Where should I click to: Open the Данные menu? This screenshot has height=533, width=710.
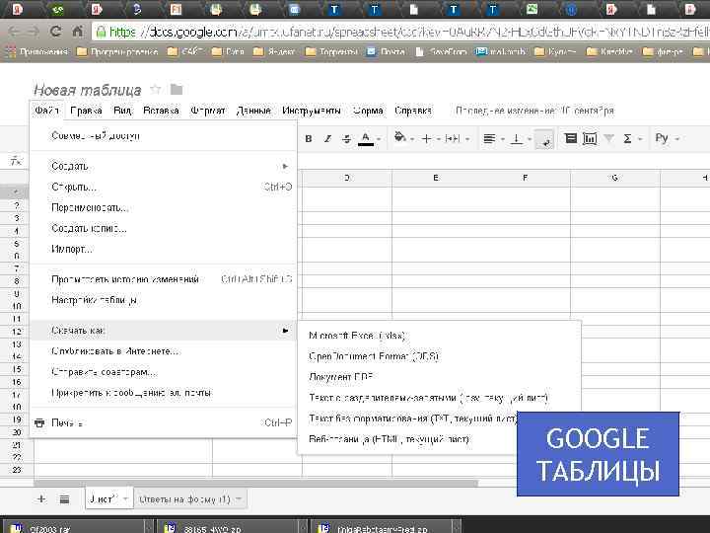pyautogui.click(x=253, y=111)
